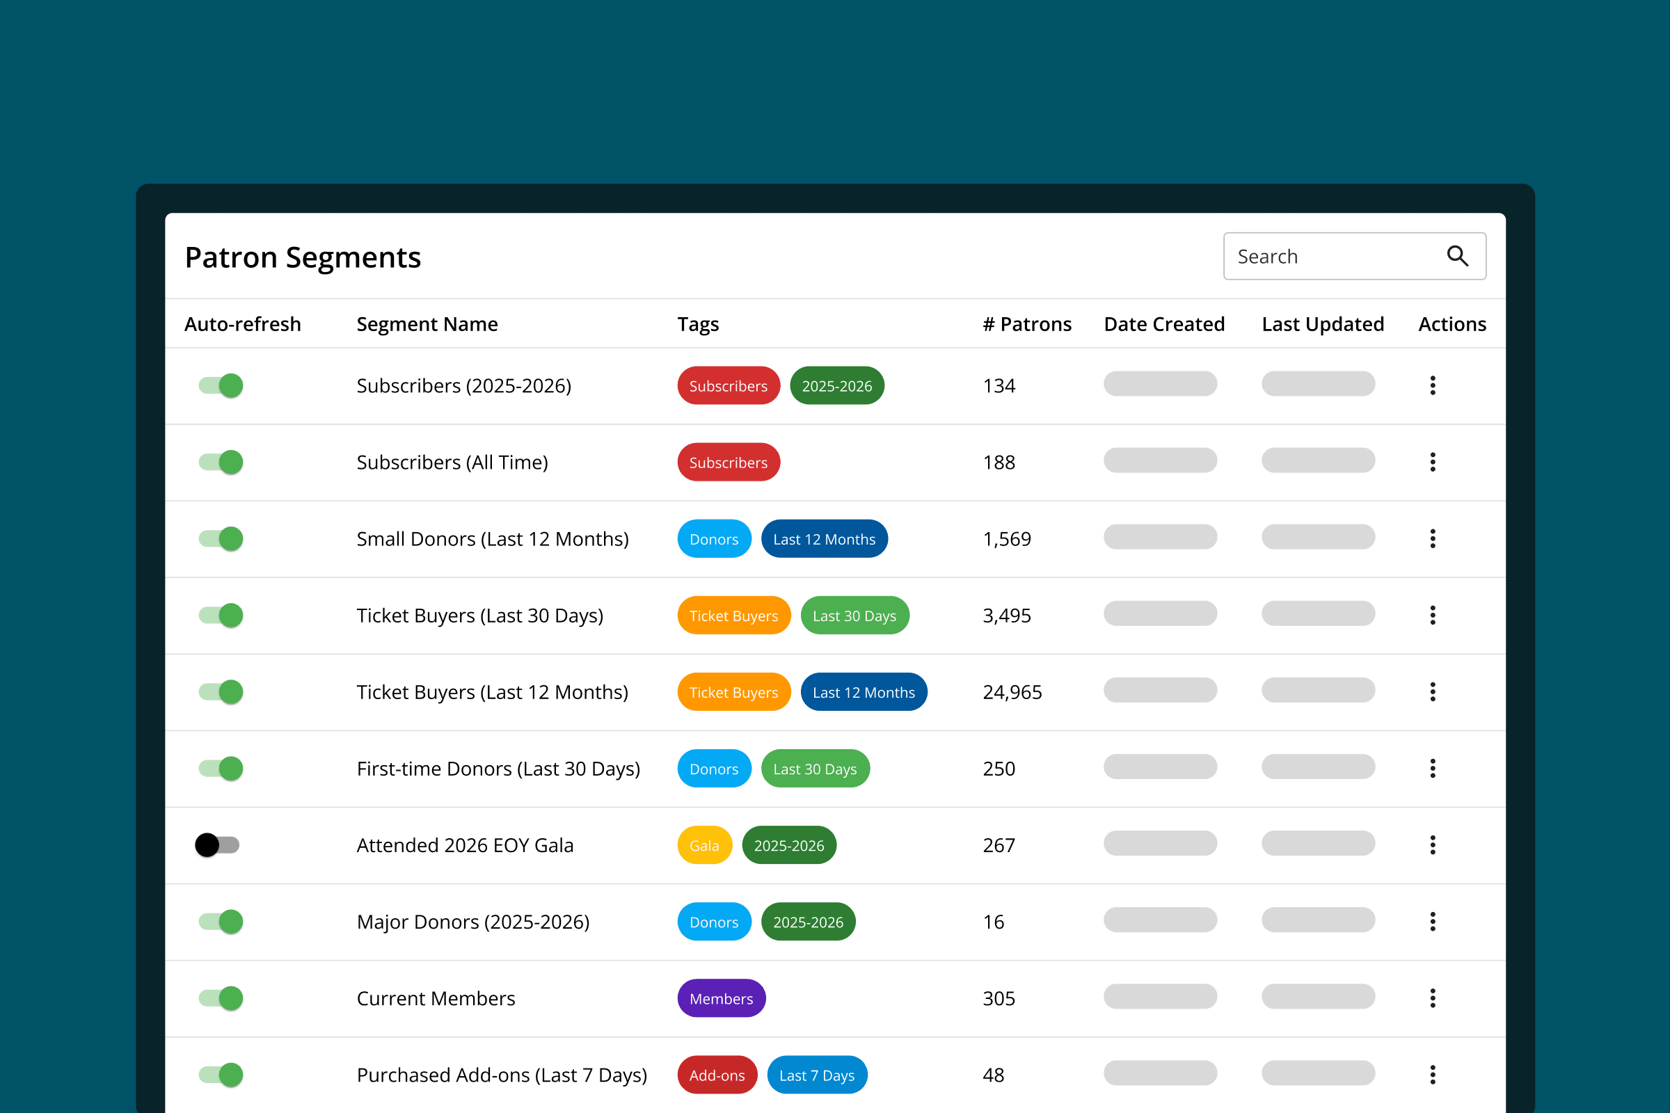Click the Auto-refresh column header
The height and width of the screenshot is (1113, 1670).
[243, 324]
